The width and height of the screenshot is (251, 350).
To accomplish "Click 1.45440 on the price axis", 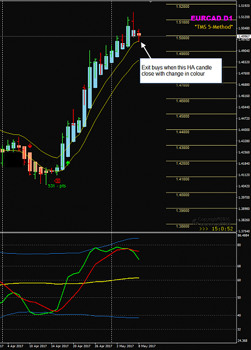I will click(244, 107).
